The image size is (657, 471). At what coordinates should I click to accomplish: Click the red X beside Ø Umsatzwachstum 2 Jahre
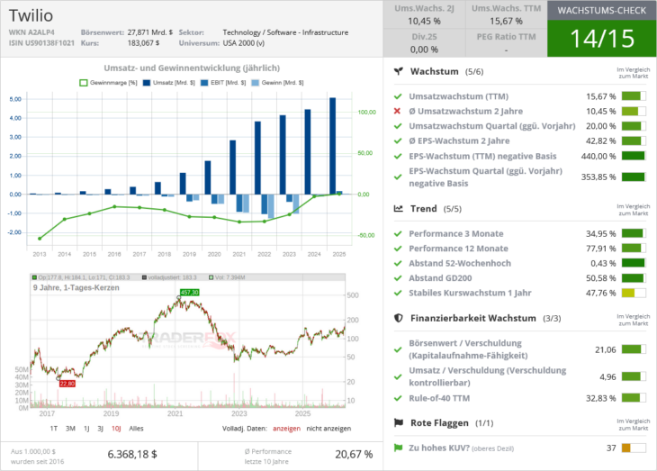397,111
